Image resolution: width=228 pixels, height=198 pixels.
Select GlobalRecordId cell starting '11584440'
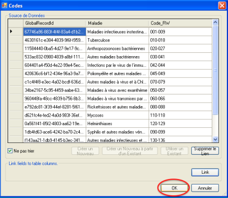54,49
